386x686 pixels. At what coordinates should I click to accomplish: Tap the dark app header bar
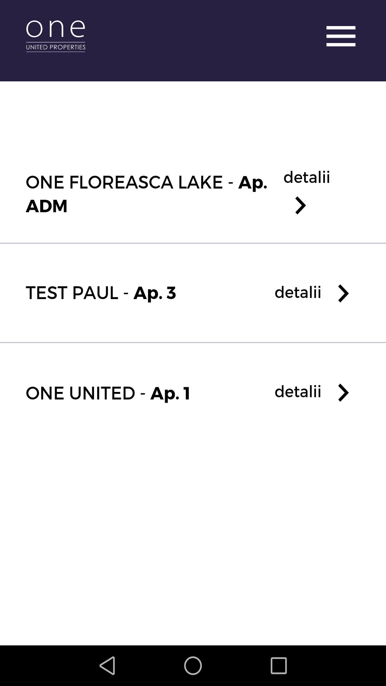(193, 41)
